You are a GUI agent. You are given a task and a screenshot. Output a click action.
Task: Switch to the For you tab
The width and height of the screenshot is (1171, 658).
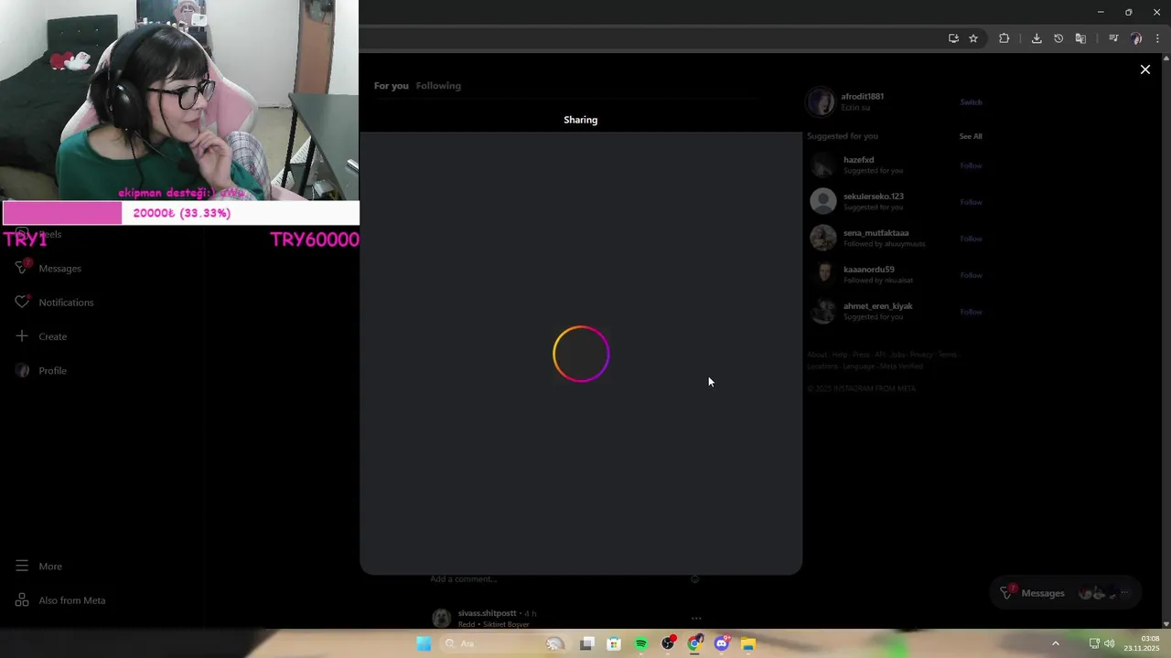pos(391,86)
